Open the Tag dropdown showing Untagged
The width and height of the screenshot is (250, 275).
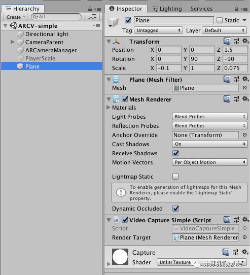click(x=158, y=30)
